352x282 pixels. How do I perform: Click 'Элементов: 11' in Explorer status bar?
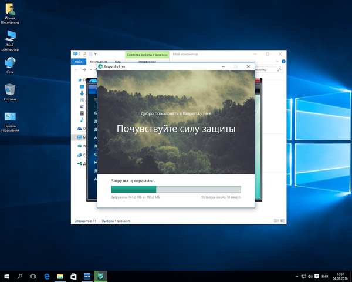[85, 221]
